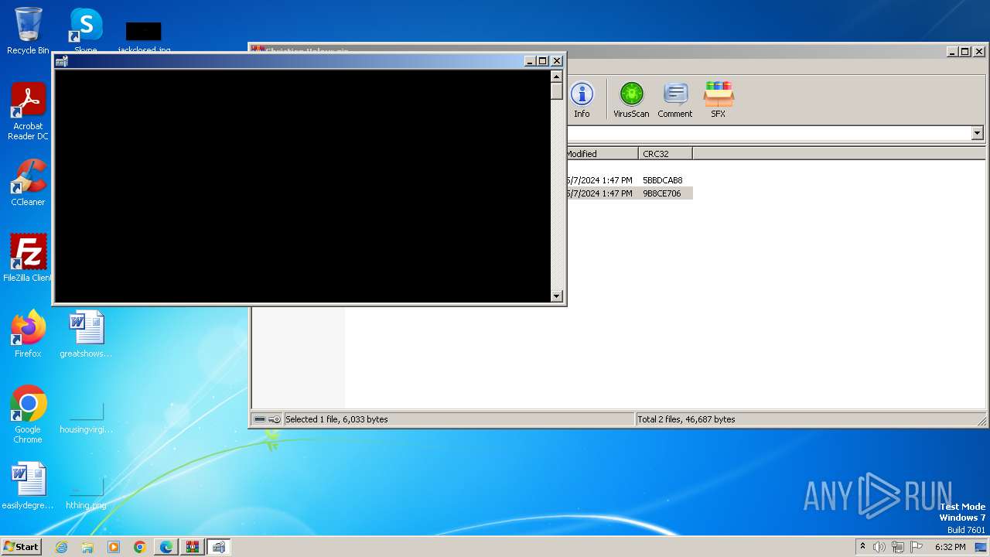Open Microsoft Edge from taskbar
Viewport: 990px width, 557px height.
click(166, 547)
